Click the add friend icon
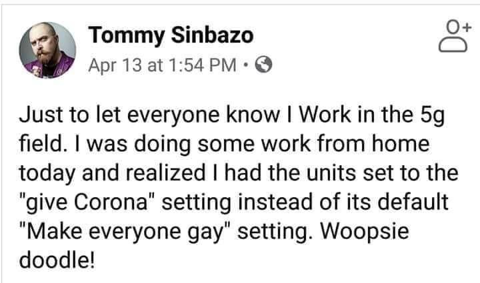Screen dimensions: 480x283 tap(454, 36)
